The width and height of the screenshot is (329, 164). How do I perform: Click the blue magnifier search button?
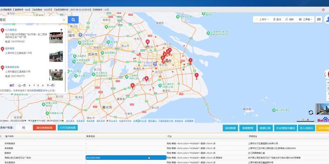[73, 20]
